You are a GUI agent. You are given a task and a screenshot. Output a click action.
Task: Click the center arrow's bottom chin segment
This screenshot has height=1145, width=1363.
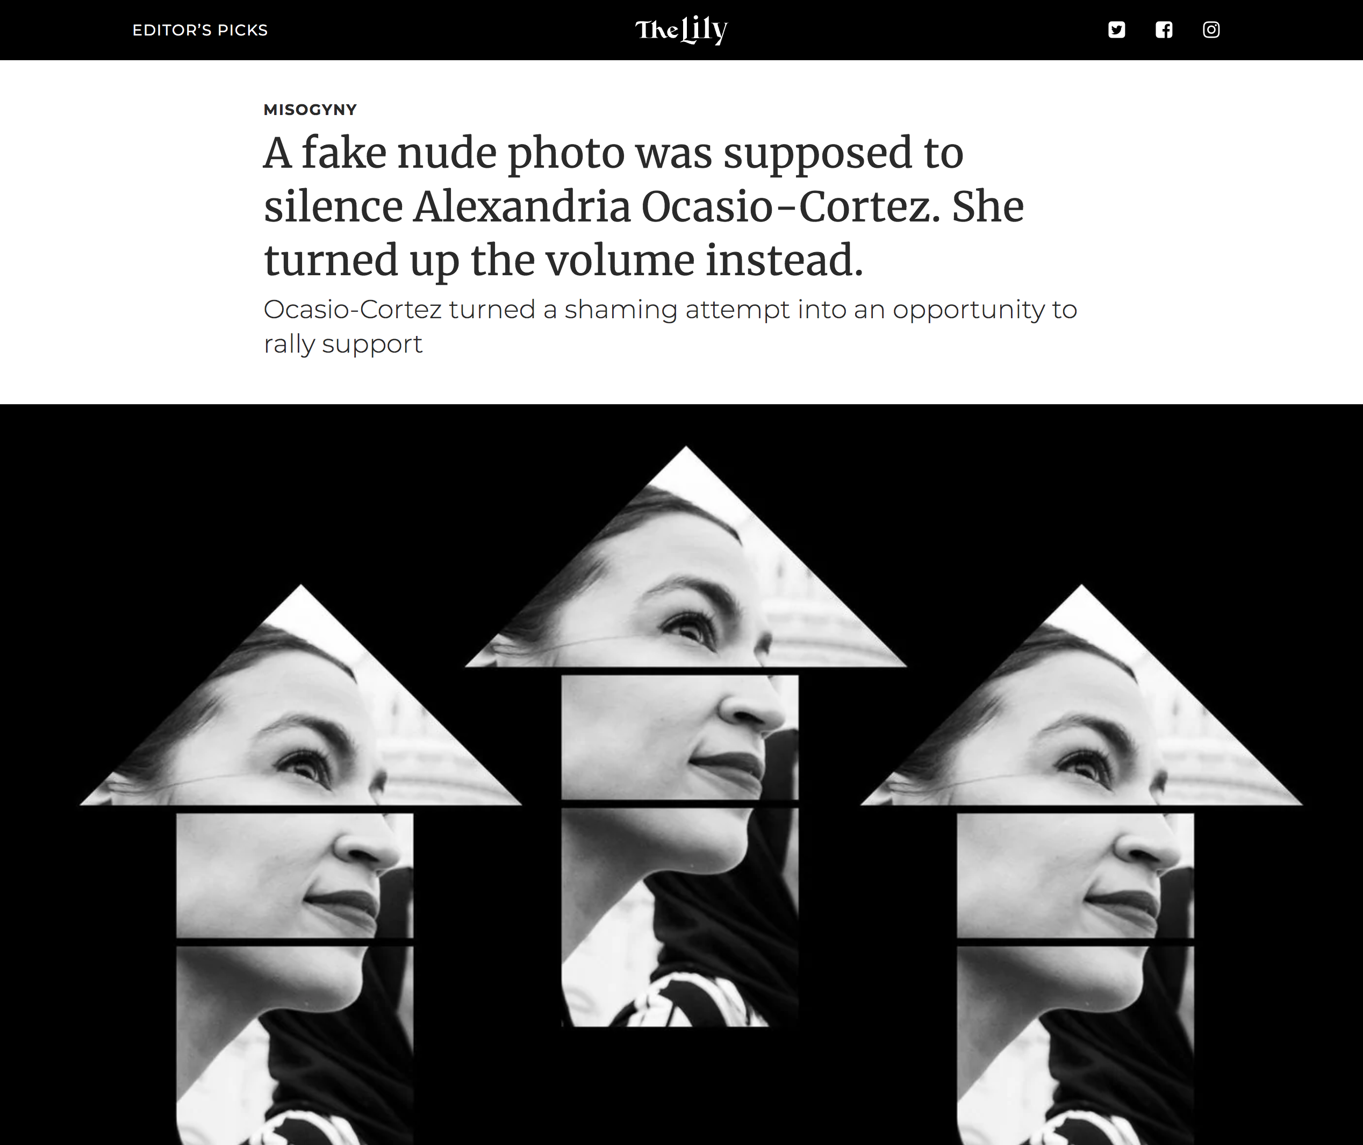pyautogui.click(x=679, y=917)
